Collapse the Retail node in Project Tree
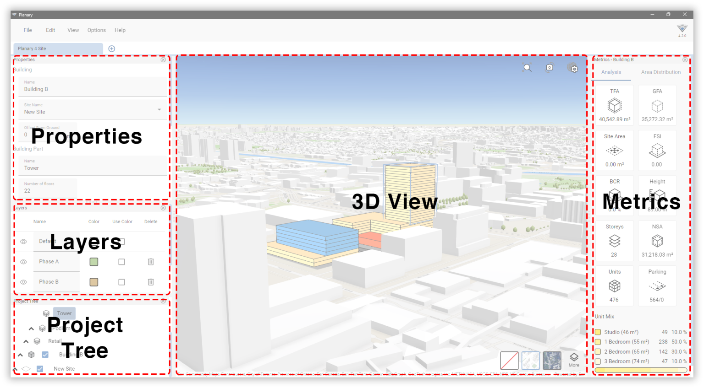The width and height of the screenshot is (704, 388). 26,341
